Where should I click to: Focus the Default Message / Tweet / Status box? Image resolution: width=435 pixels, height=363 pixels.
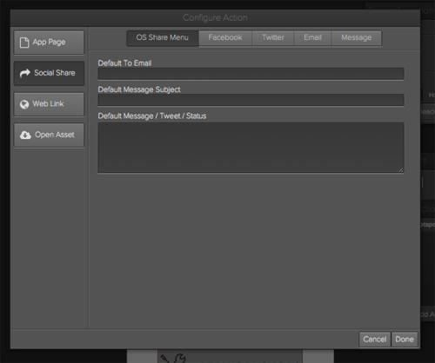pos(251,148)
